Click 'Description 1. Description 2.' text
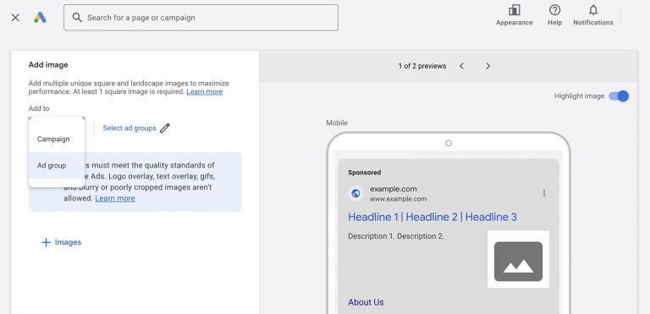The width and height of the screenshot is (650, 314). click(396, 236)
